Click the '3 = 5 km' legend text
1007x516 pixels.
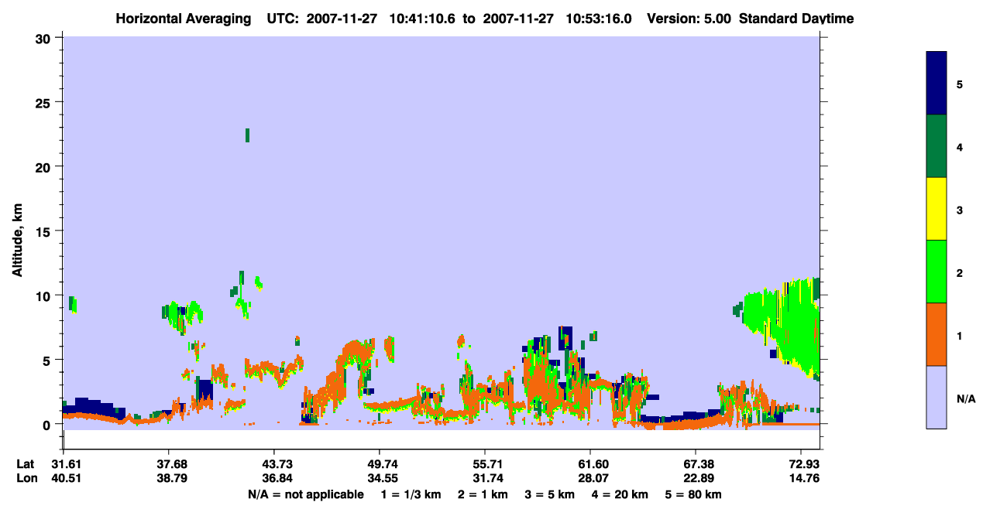549,494
